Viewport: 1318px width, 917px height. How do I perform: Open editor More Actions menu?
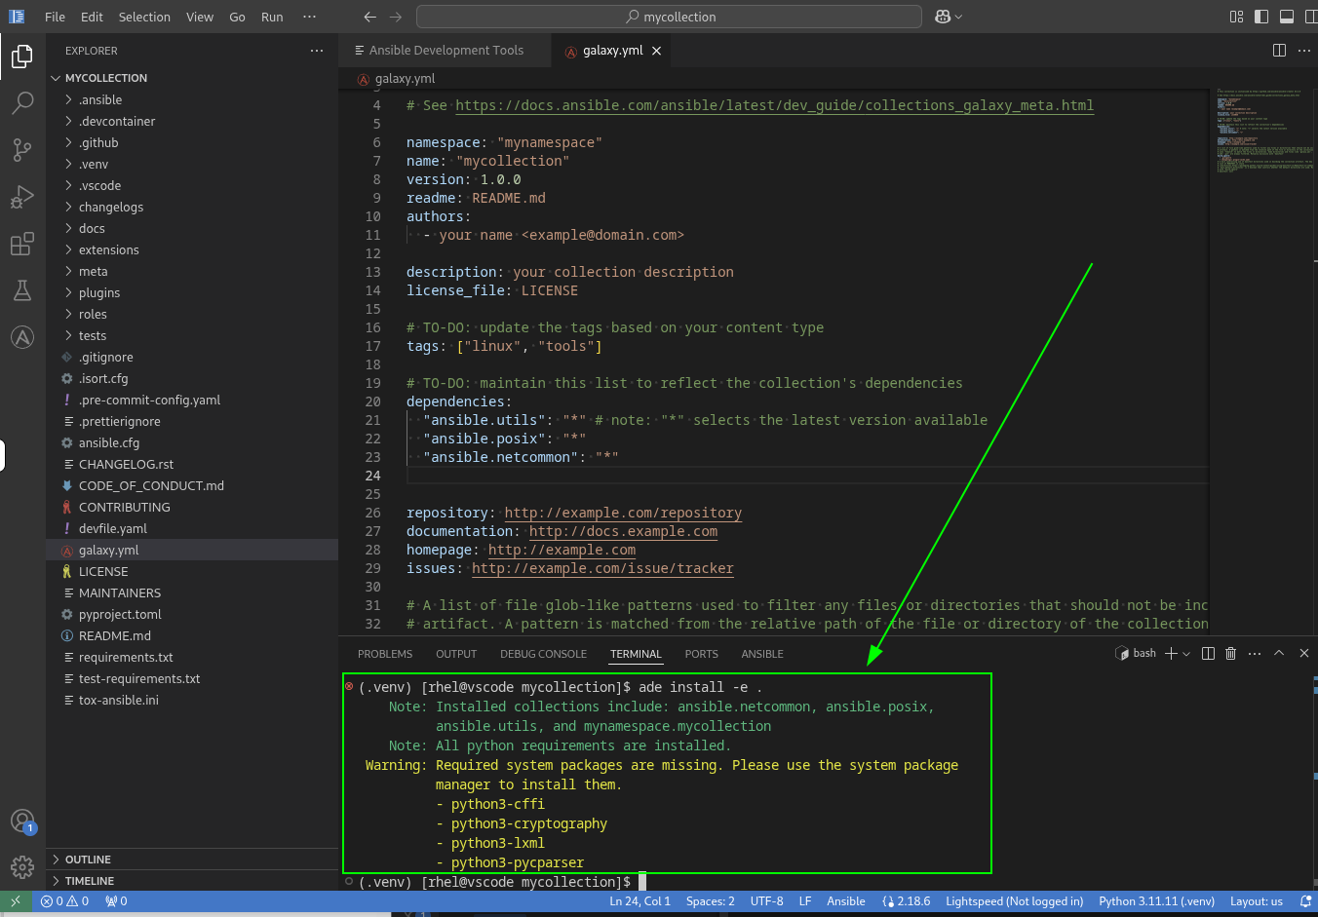point(1304,51)
